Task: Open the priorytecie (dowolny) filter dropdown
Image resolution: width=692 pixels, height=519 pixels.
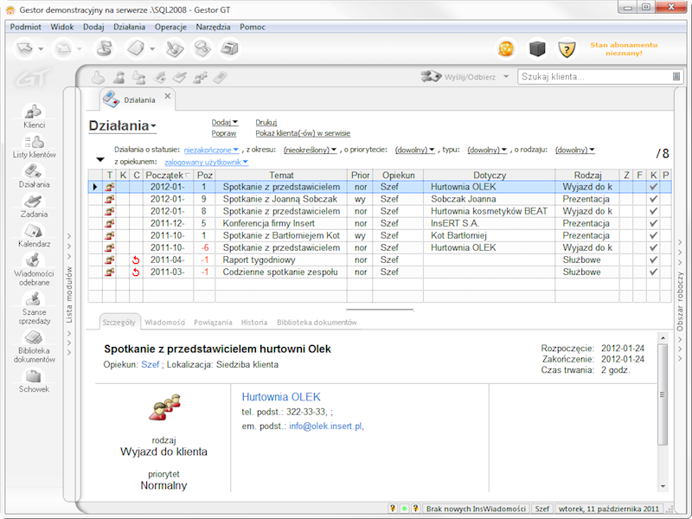Action: [x=413, y=149]
